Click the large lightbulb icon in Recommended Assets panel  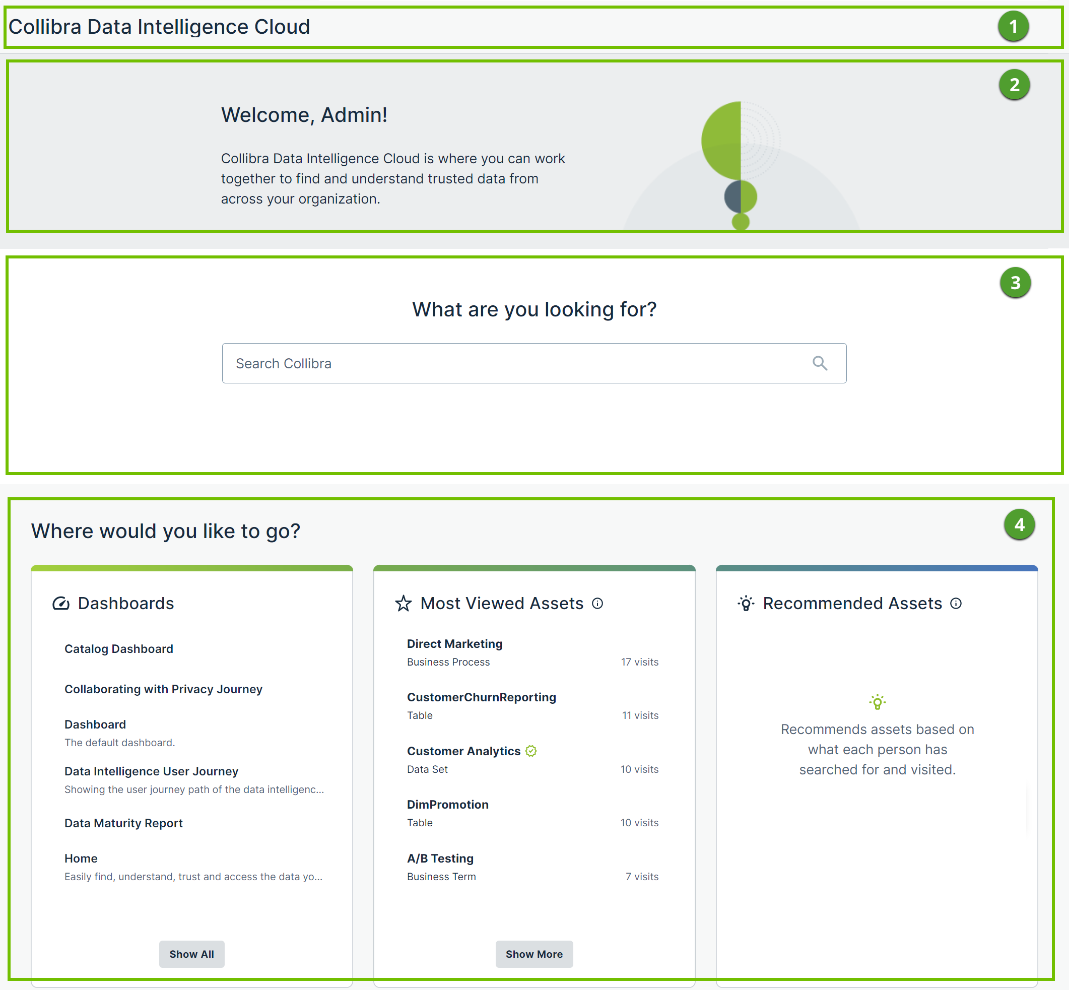(877, 702)
